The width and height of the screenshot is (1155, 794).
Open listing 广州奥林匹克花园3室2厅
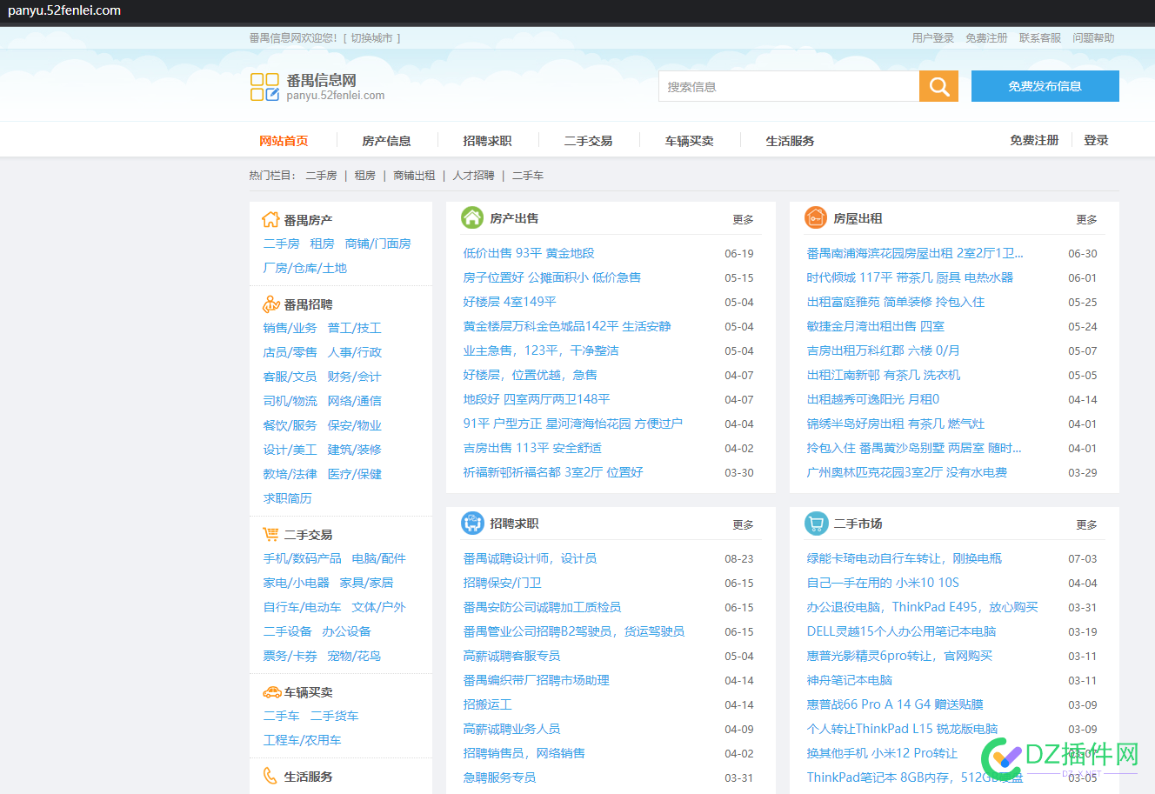[x=907, y=472]
